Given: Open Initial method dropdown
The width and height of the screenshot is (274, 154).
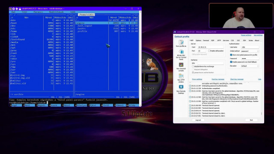Looking at the screenshot, I should [x=250, y=51].
